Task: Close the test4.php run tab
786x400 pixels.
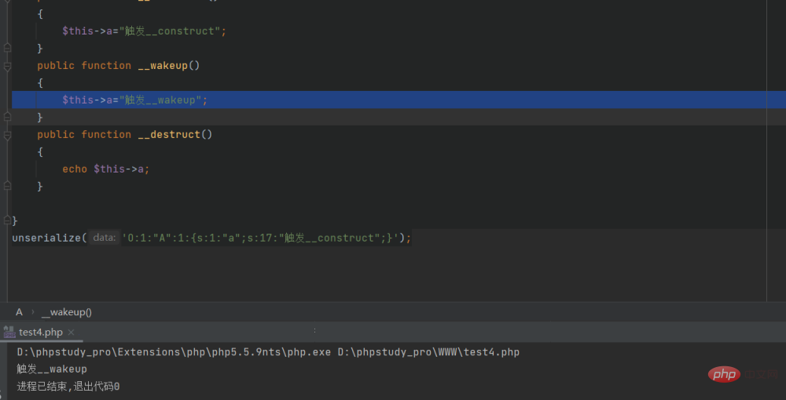Action: click(x=72, y=332)
